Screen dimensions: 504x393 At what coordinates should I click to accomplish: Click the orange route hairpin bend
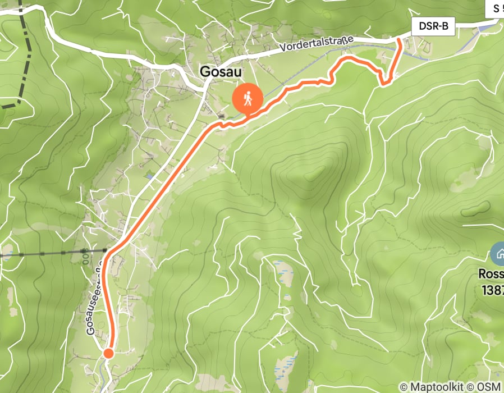(385, 81)
